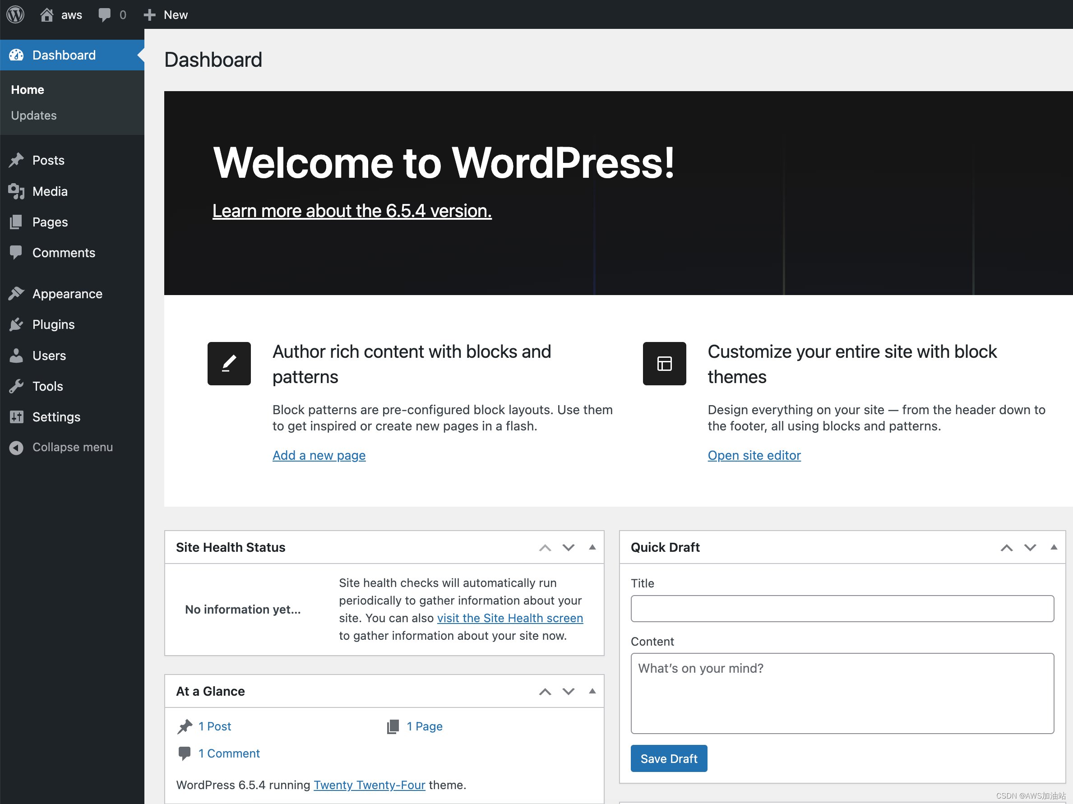
Task: Click the pencil icon for block patterns
Action: click(x=229, y=363)
